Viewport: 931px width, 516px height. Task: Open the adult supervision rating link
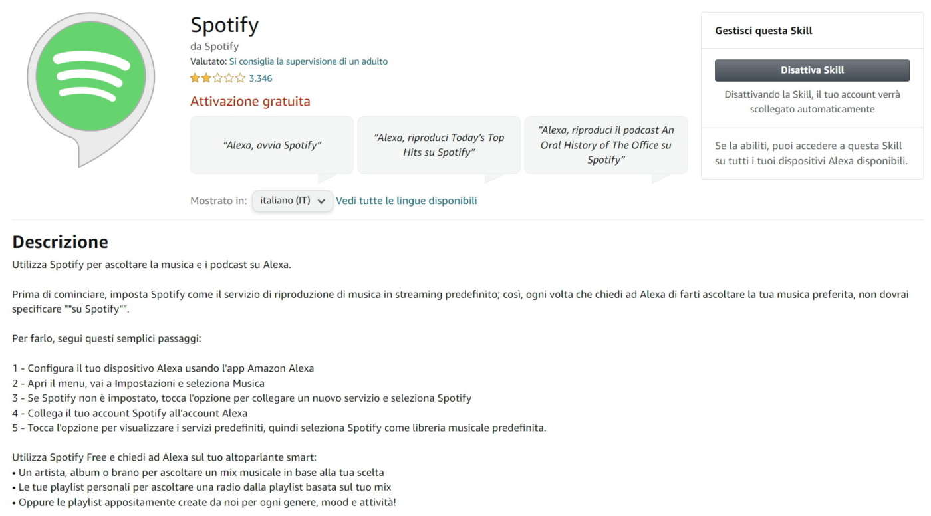(308, 61)
